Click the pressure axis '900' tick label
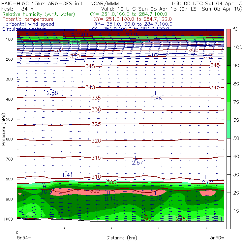 pyautogui.click(x=9, y=199)
